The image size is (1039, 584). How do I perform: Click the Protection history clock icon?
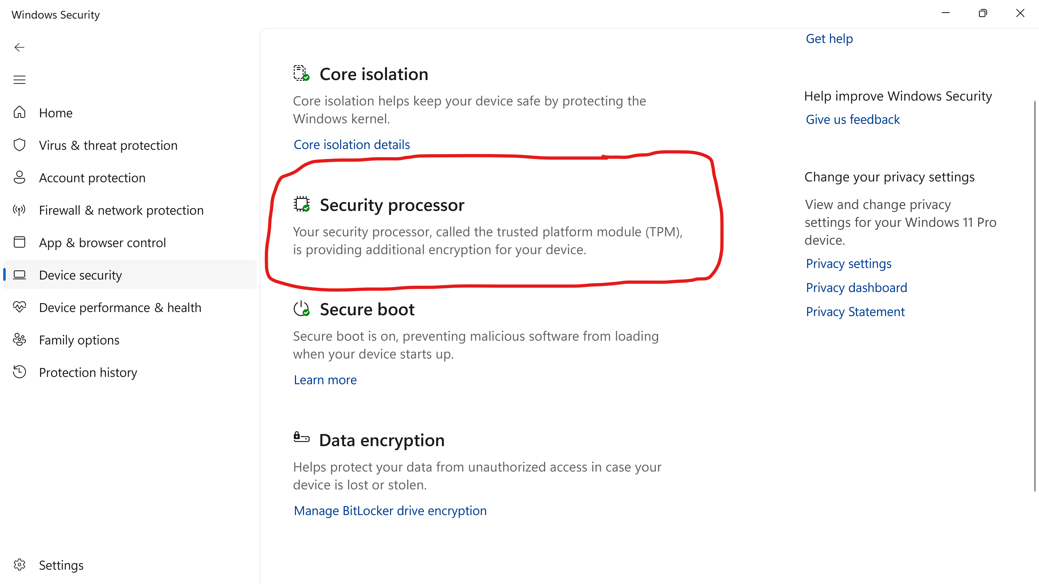click(19, 372)
